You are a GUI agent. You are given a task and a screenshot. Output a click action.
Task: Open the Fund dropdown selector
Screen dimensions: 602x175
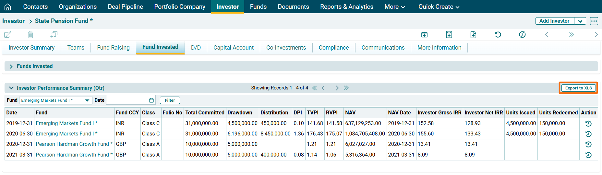tap(87, 100)
